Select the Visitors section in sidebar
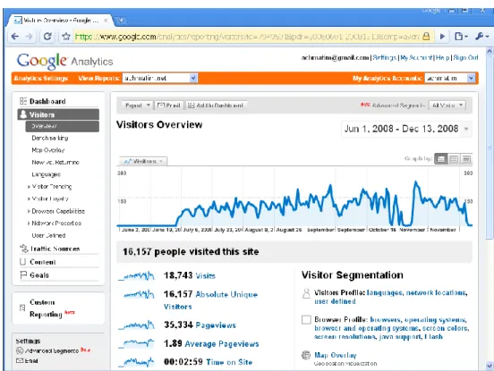494x371 pixels. [x=58, y=114]
